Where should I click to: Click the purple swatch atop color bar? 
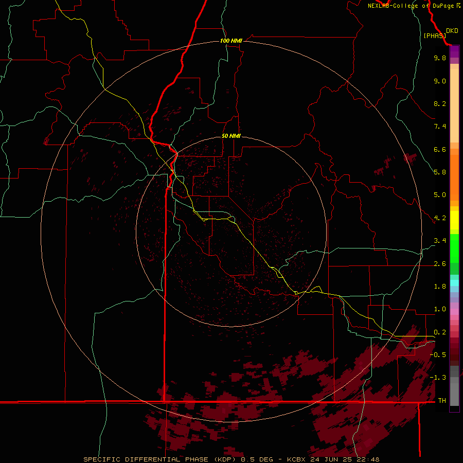[454, 51]
